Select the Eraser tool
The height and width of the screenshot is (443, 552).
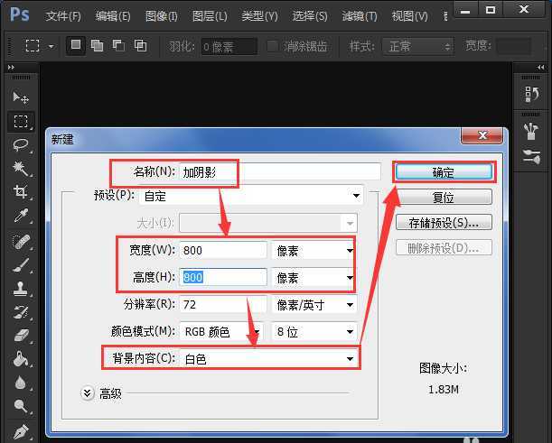20,336
